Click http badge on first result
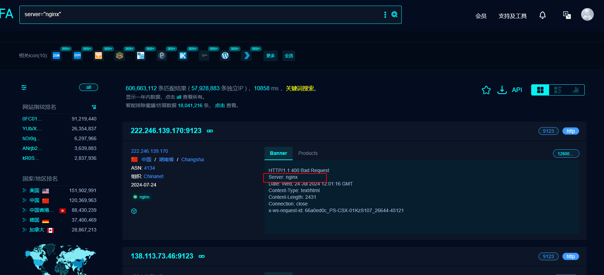This screenshot has height=275, width=604. [571, 131]
